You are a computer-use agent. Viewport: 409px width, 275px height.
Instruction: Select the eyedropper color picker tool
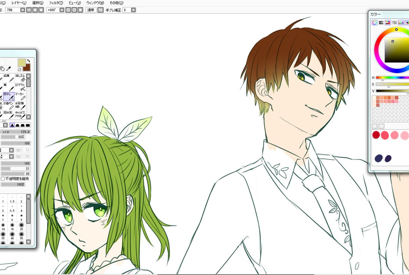pyautogui.click(x=9, y=69)
